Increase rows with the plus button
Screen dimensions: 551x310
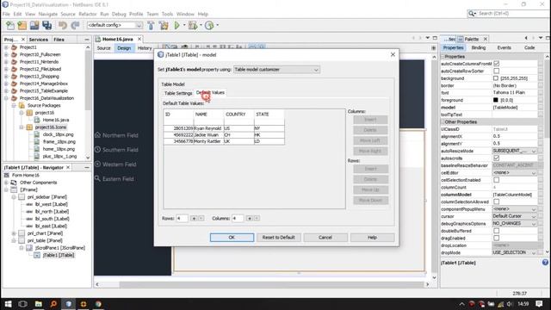[194, 218]
